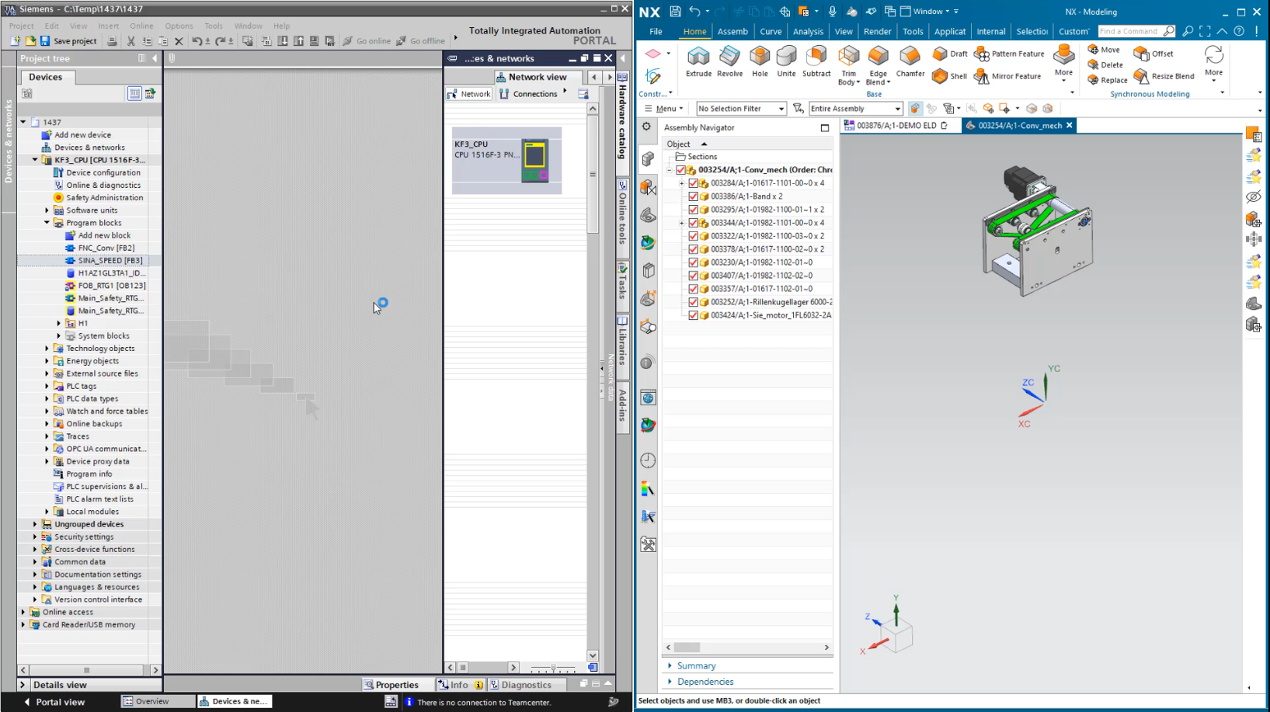
Task: Select the Extrude tool in NX ribbon
Action: (x=698, y=61)
